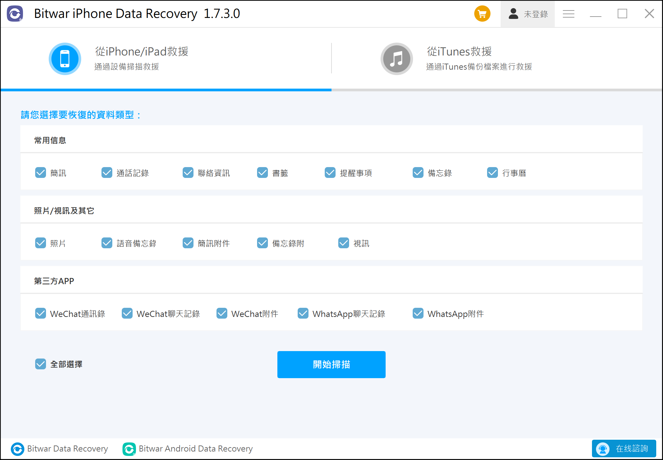Open the 在线諮詢 online consultation button
Image resolution: width=663 pixels, height=460 pixels.
tap(624, 449)
